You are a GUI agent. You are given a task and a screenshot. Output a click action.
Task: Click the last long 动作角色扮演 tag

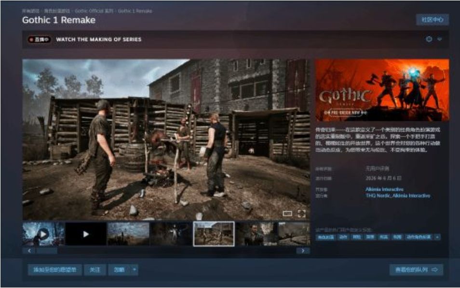419,237
